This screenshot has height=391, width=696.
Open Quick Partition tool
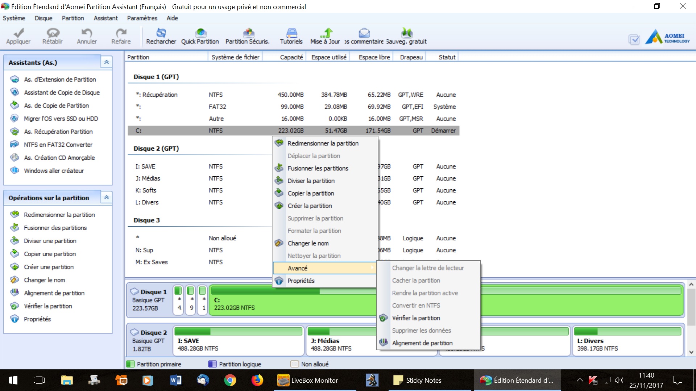pyautogui.click(x=200, y=36)
